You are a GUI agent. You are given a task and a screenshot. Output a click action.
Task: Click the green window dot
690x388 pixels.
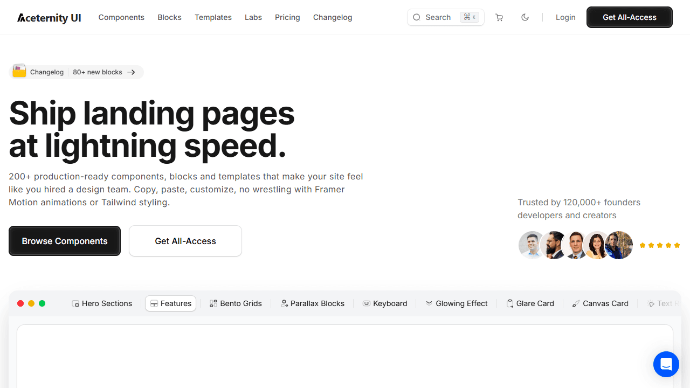(42, 303)
